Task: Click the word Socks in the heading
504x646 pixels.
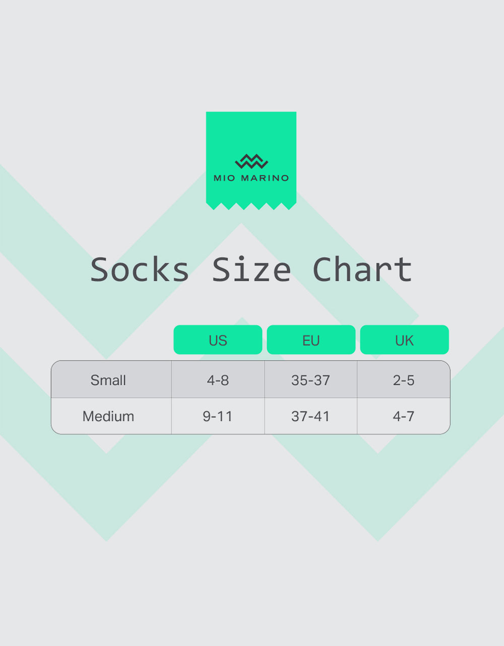Action: 140,270
